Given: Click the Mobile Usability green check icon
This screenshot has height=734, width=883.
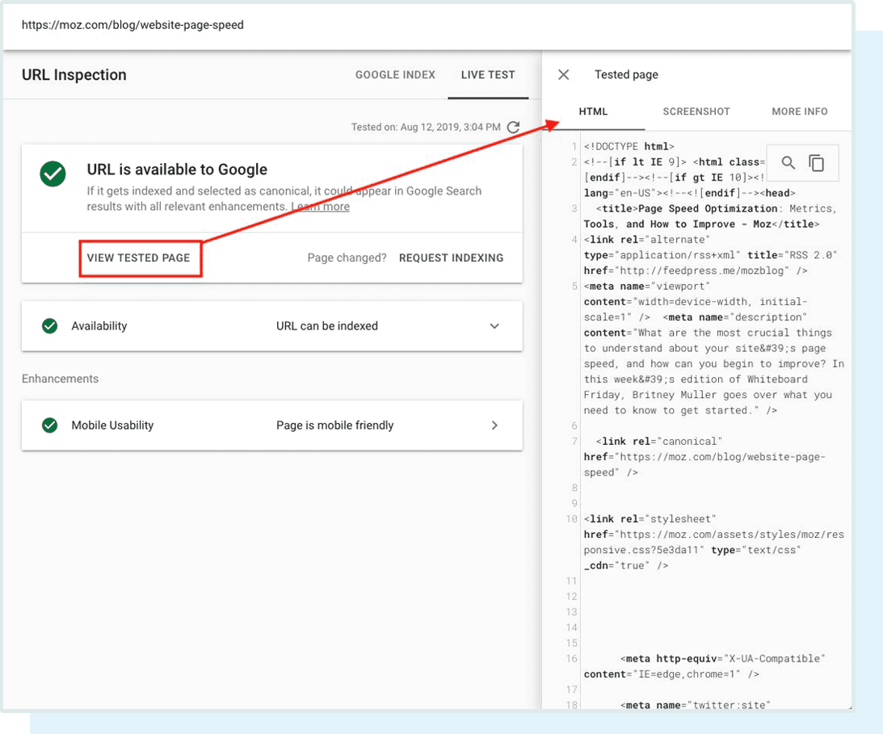Looking at the screenshot, I should pyautogui.click(x=49, y=424).
